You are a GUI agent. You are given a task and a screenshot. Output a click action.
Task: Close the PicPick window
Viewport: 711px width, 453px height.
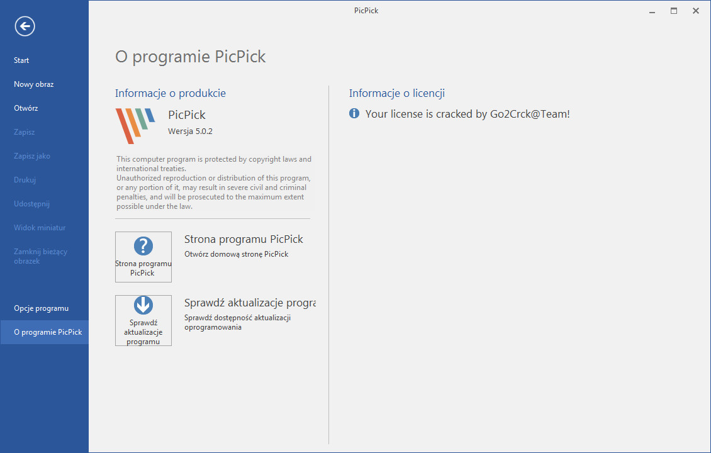point(695,11)
